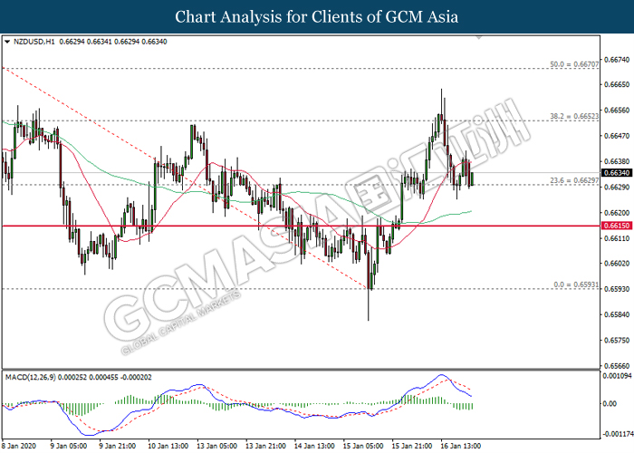
Task: Click the 0.66020 price axis value
Action: 617,264
